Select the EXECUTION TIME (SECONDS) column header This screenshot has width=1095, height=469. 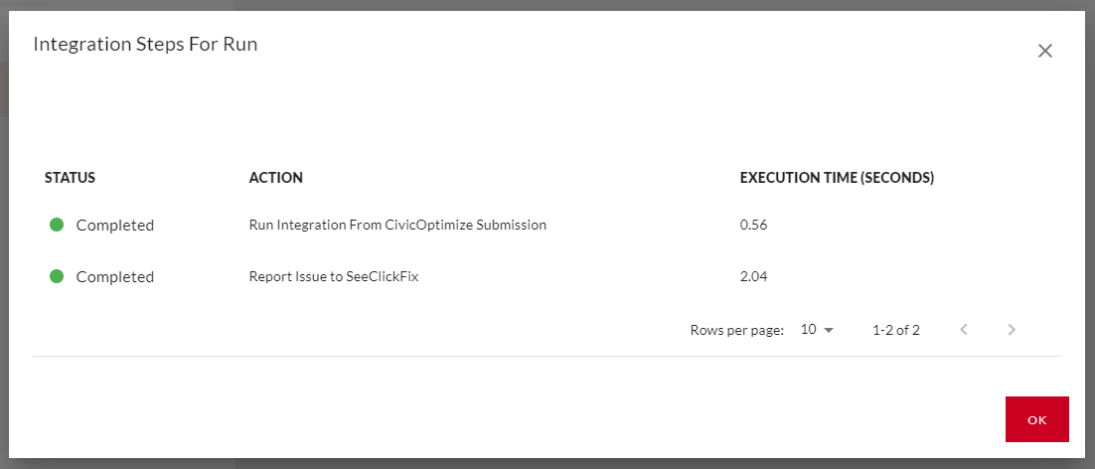[x=837, y=178]
